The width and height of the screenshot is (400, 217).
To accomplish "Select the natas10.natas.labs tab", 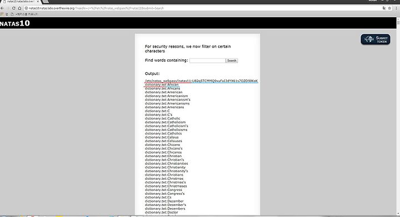I will point(20,2).
